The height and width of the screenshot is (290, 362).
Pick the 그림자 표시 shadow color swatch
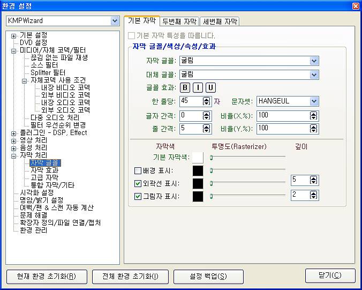tap(198, 196)
